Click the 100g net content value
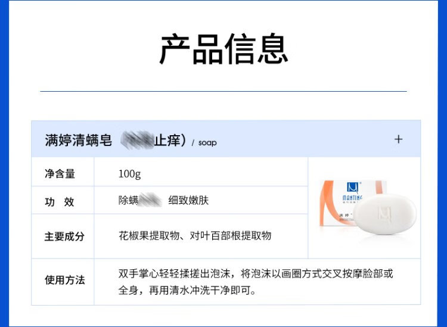 pyautogui.click(x=129, y=174)
